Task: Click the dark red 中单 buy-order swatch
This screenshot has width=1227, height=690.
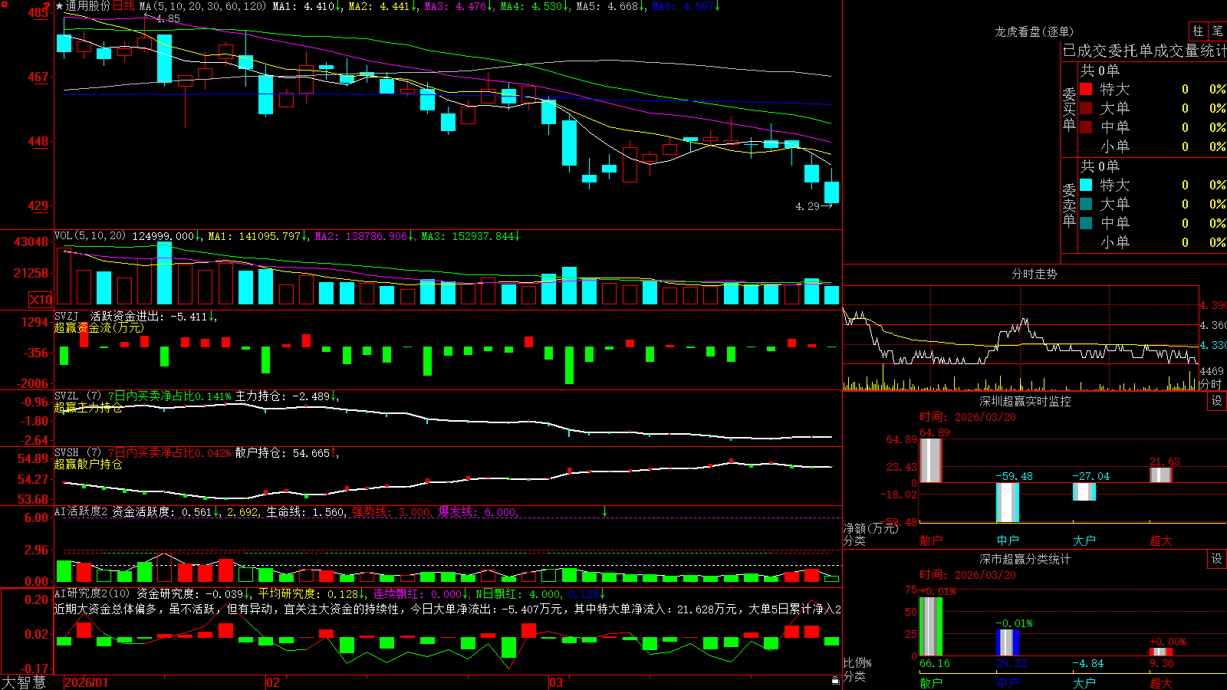Action: coord(1086,127)
